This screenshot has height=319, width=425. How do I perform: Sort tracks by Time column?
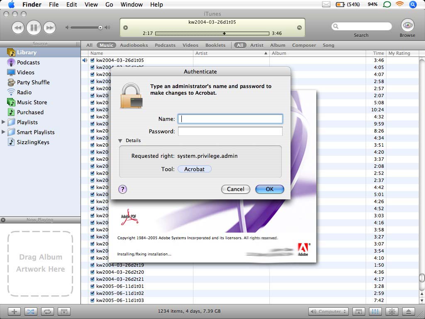(376, 53)
